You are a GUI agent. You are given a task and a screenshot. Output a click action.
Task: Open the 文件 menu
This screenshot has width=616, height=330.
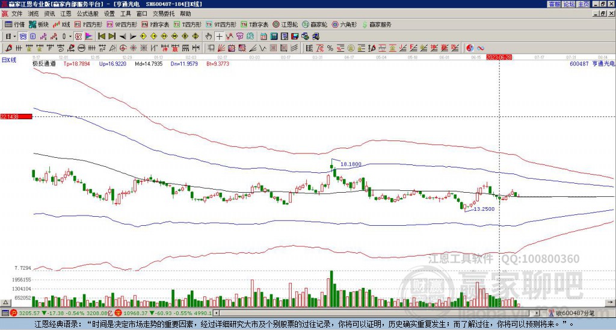[x=17, y=14]
